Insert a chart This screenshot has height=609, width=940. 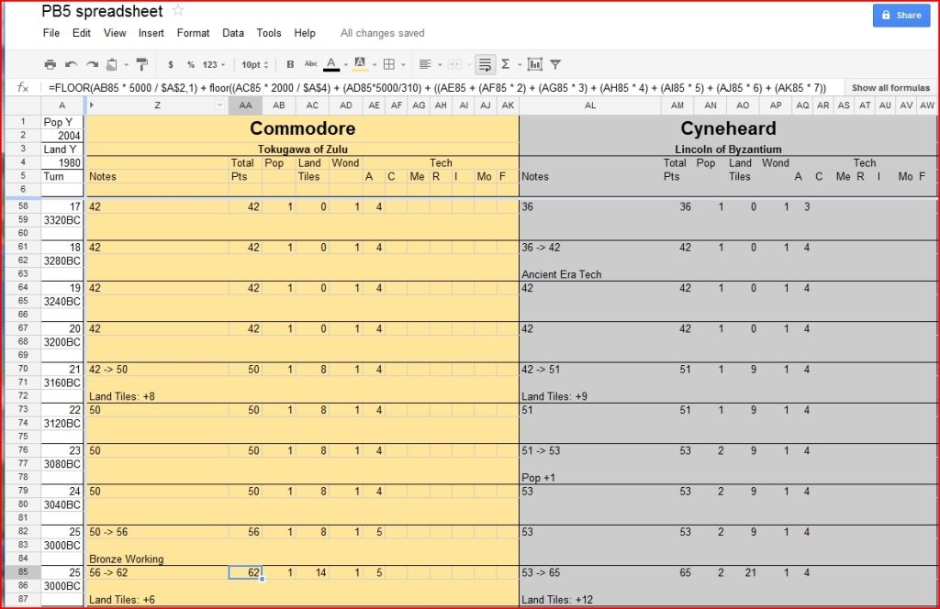[x=535, y=64]
